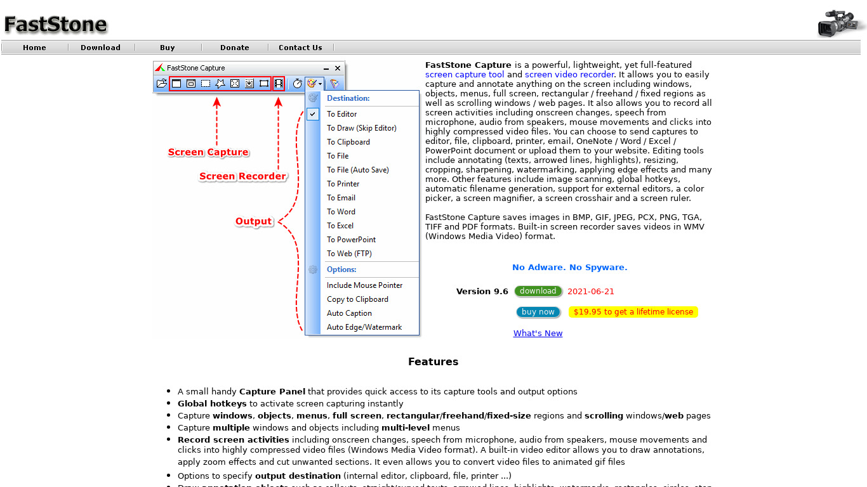
Task: Click the bold "Global hotkeys" text
Action: click(x=212, y=404)
